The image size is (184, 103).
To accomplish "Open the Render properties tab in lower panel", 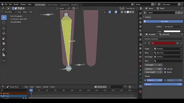I will click(x=141, y=45).
